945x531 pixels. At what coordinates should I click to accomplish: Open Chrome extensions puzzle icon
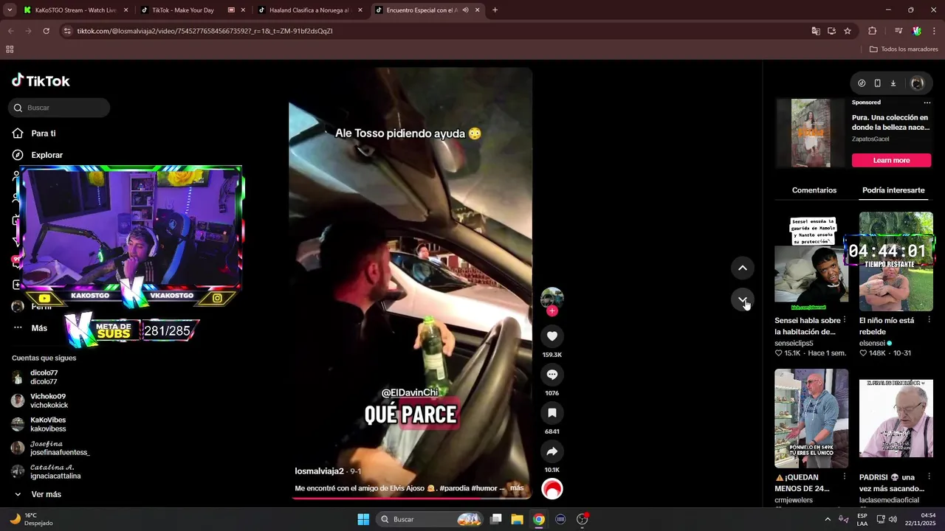tap(872, 31)
